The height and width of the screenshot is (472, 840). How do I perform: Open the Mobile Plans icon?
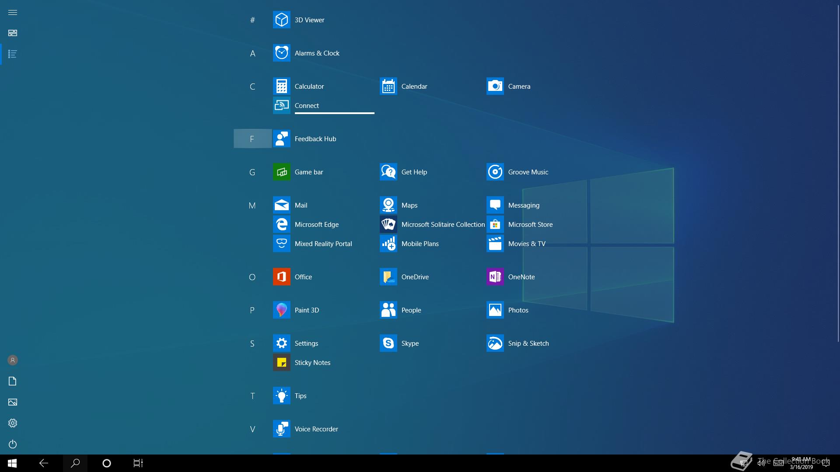pos(388,243)
